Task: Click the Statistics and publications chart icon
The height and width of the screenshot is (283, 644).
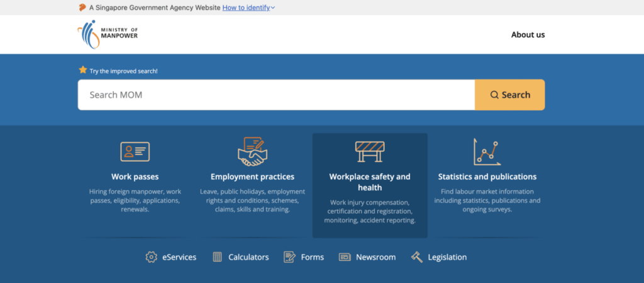Action: point(487,152)
